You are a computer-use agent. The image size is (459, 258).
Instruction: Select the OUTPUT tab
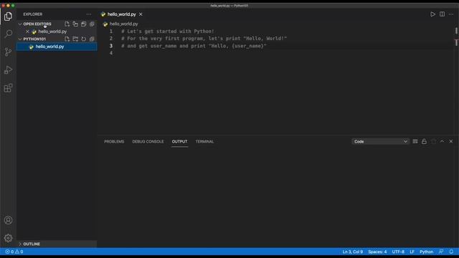click(179, 142)
